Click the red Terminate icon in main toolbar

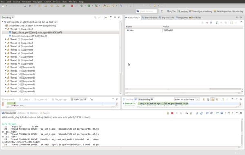pyautogui.click(x=72, y=6)
